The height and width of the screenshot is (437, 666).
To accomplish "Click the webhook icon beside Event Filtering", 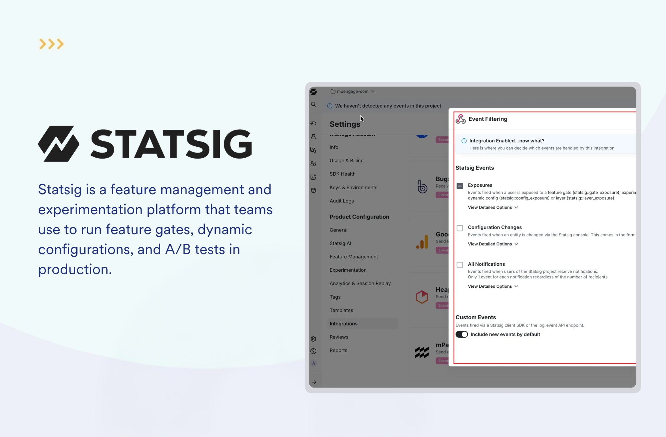I will click(461, 119).
